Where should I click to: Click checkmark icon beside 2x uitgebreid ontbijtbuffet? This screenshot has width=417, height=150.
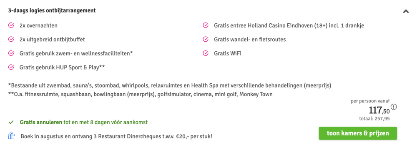point(11,39)
